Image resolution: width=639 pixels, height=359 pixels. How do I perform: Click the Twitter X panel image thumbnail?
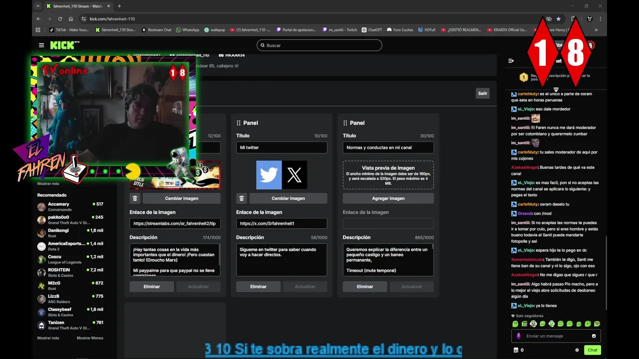pos(282,175)
